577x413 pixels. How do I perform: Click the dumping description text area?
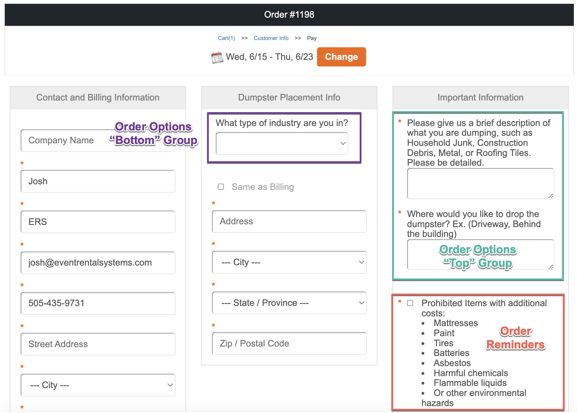pyautogui.click(x=480, y=183)
